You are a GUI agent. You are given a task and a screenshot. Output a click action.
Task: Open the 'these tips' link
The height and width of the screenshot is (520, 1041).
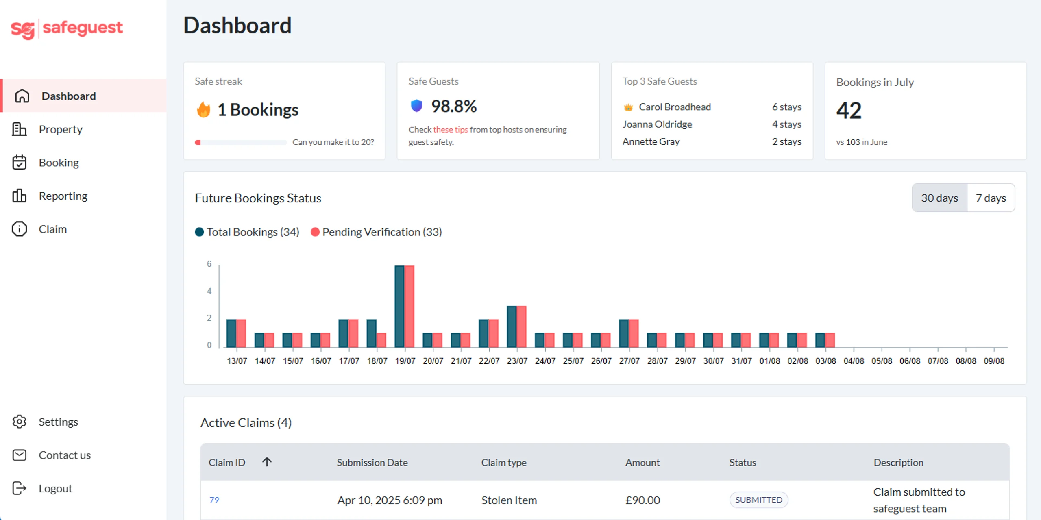click(450, 129)
